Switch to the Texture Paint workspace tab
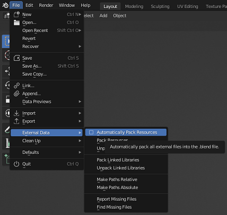This screenshot has height=215, width=227. [x=216, y=6]
